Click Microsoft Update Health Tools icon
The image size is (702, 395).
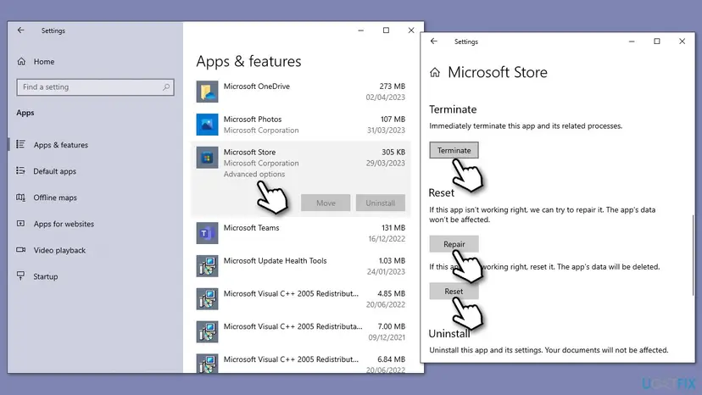[x=207, y=266]
